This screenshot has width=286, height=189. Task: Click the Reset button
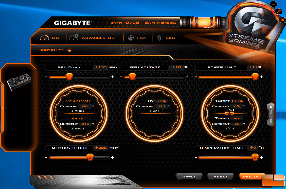221,176
